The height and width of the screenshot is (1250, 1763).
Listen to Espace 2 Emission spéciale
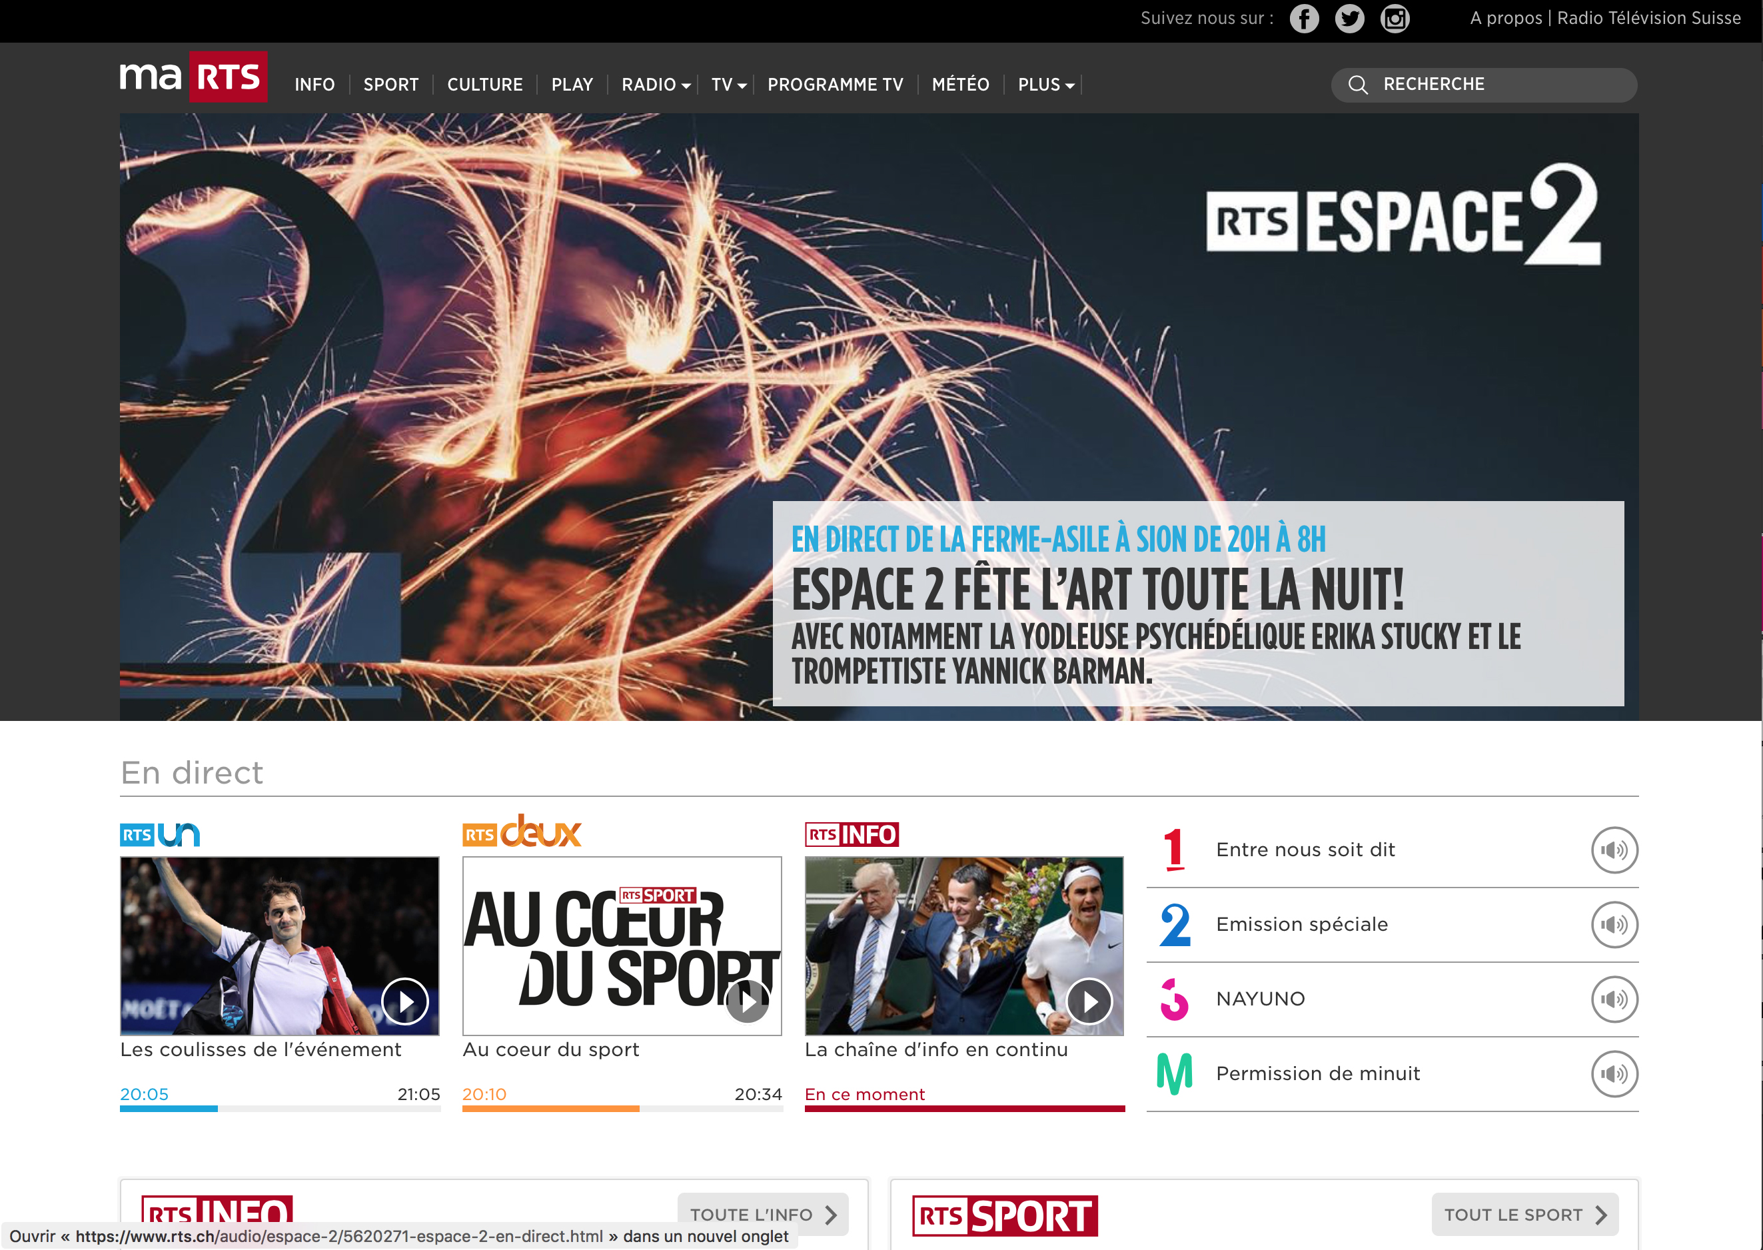pos(1614,924)
